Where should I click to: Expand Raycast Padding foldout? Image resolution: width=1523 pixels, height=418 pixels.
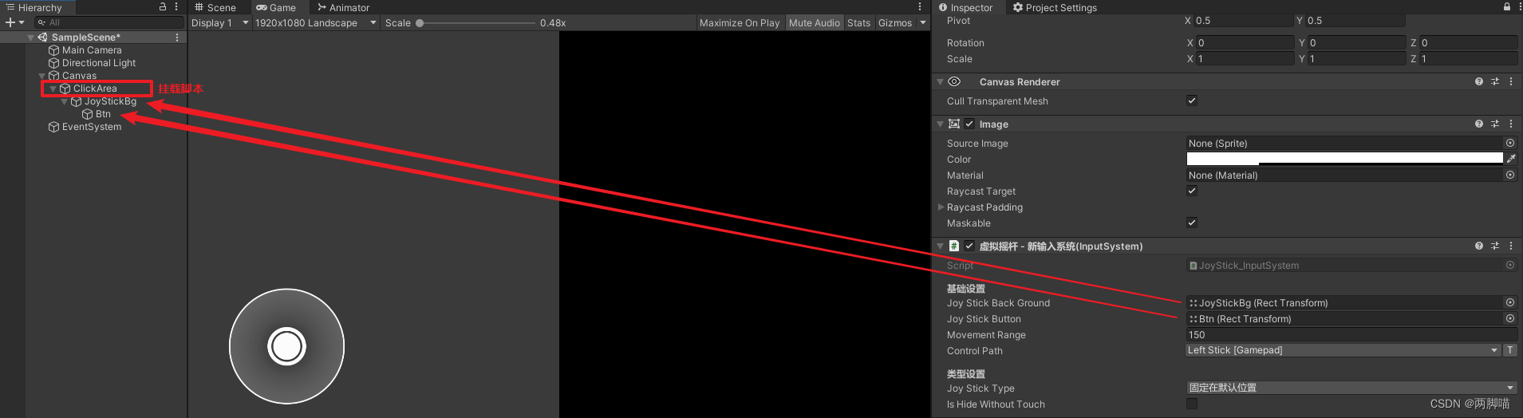tap(941, 207)
